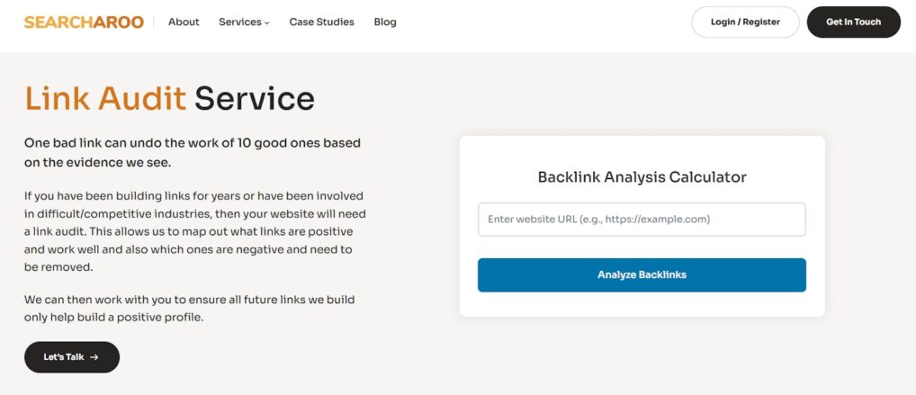The width and height of the screenshot is (916, 395).
Task: Click the paragraph starting 'We can then work'
Action: [x=189, y=310]
